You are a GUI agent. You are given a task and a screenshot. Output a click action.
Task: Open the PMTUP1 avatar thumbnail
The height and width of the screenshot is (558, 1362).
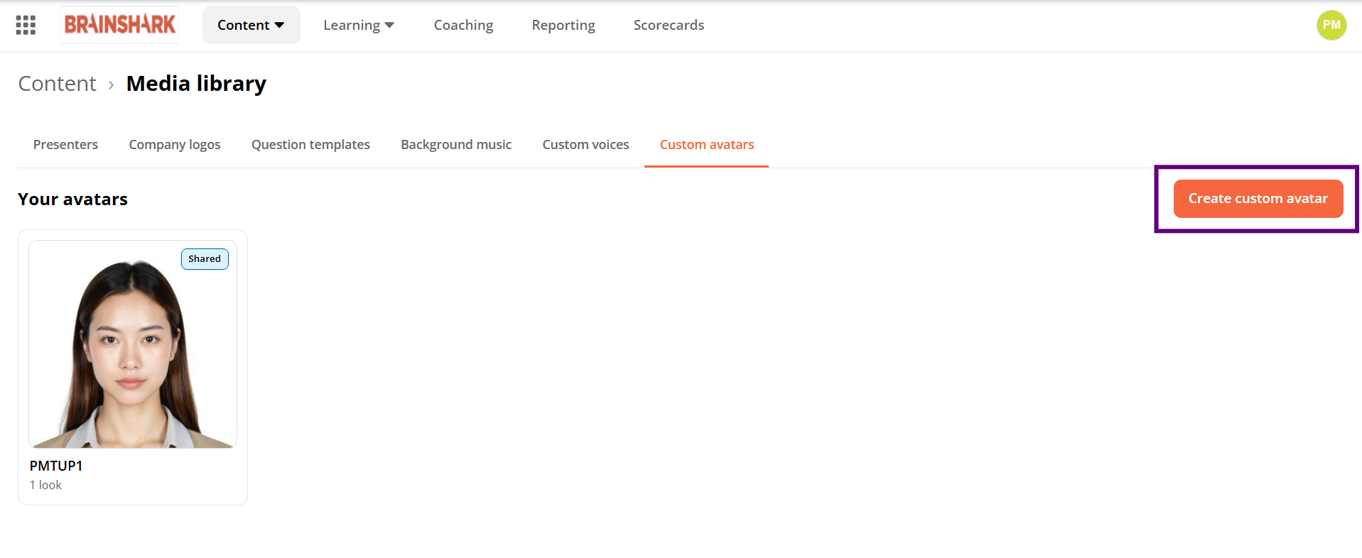coord(133,344)
